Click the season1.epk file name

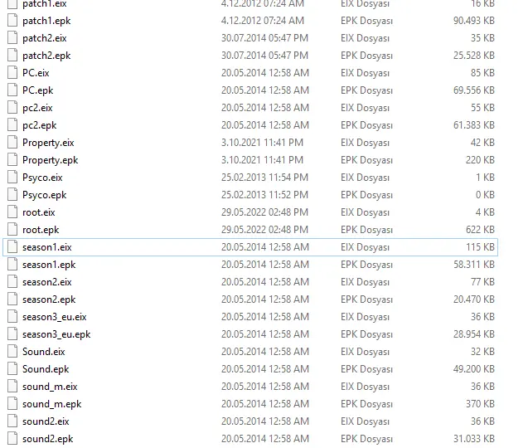(49, 265)
